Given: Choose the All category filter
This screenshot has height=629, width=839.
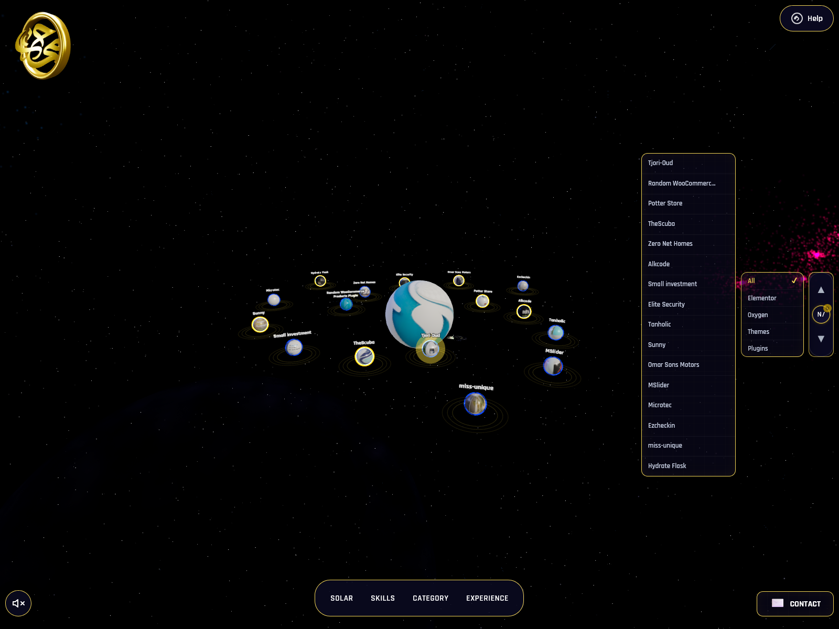Looking at the screenshot, I should click(772, 281).
